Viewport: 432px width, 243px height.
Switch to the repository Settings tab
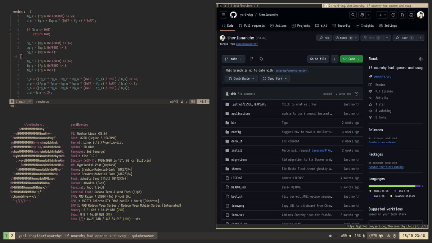[x=388, y=26]
